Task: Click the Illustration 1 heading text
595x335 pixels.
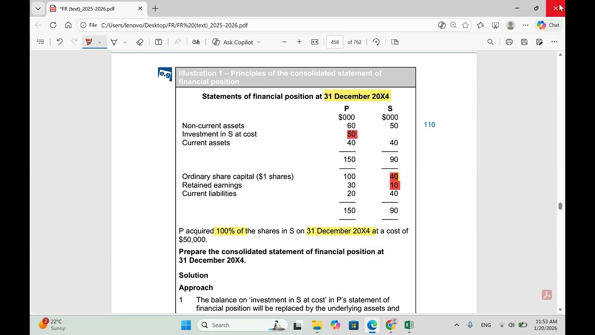Action: 280,77
